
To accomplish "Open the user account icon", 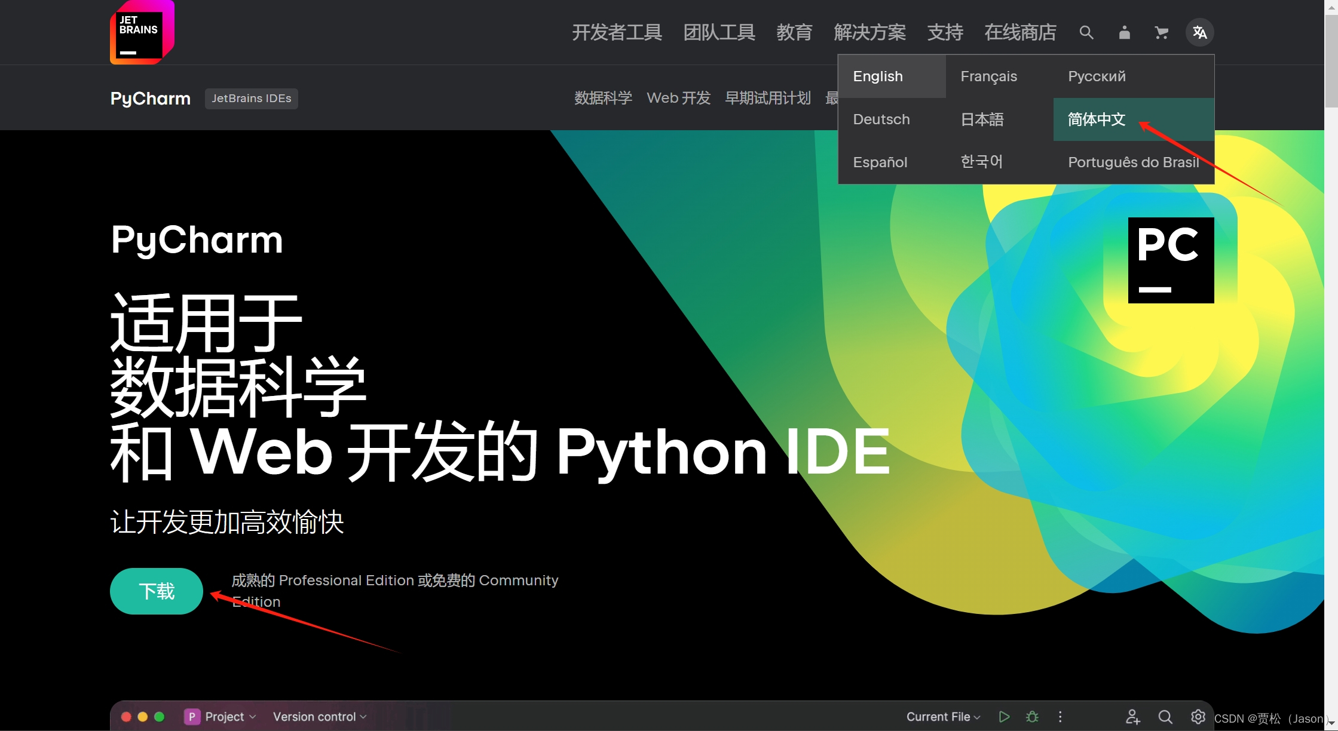I will (1124, 32).
